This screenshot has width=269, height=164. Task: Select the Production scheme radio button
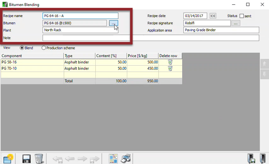(x=43, y=48)
